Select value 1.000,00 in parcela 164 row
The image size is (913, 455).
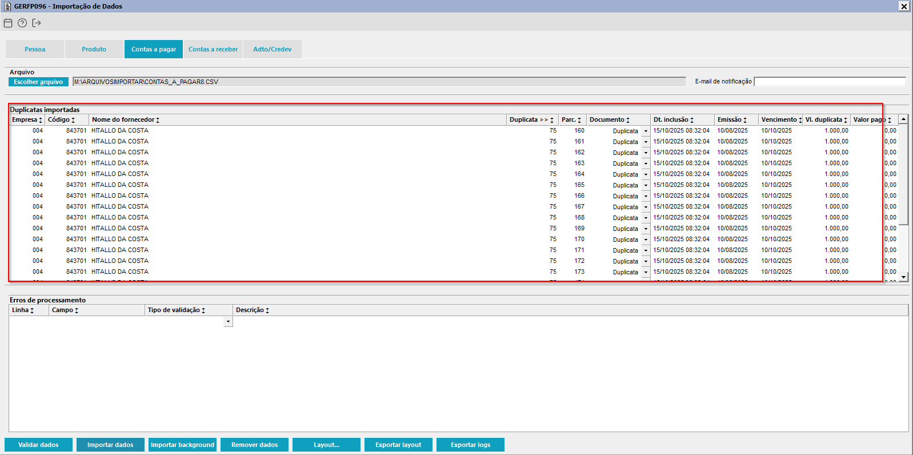coord(836,174)
